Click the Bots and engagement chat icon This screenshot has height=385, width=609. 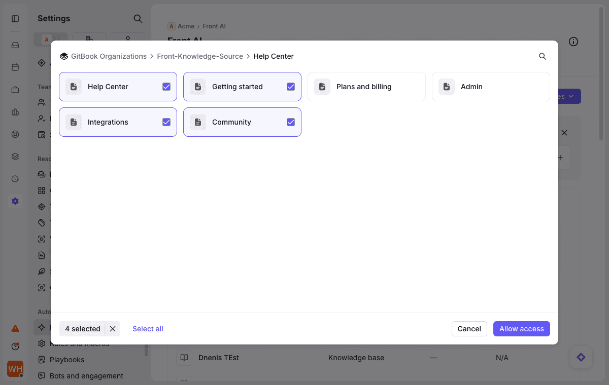coord(42,376)
